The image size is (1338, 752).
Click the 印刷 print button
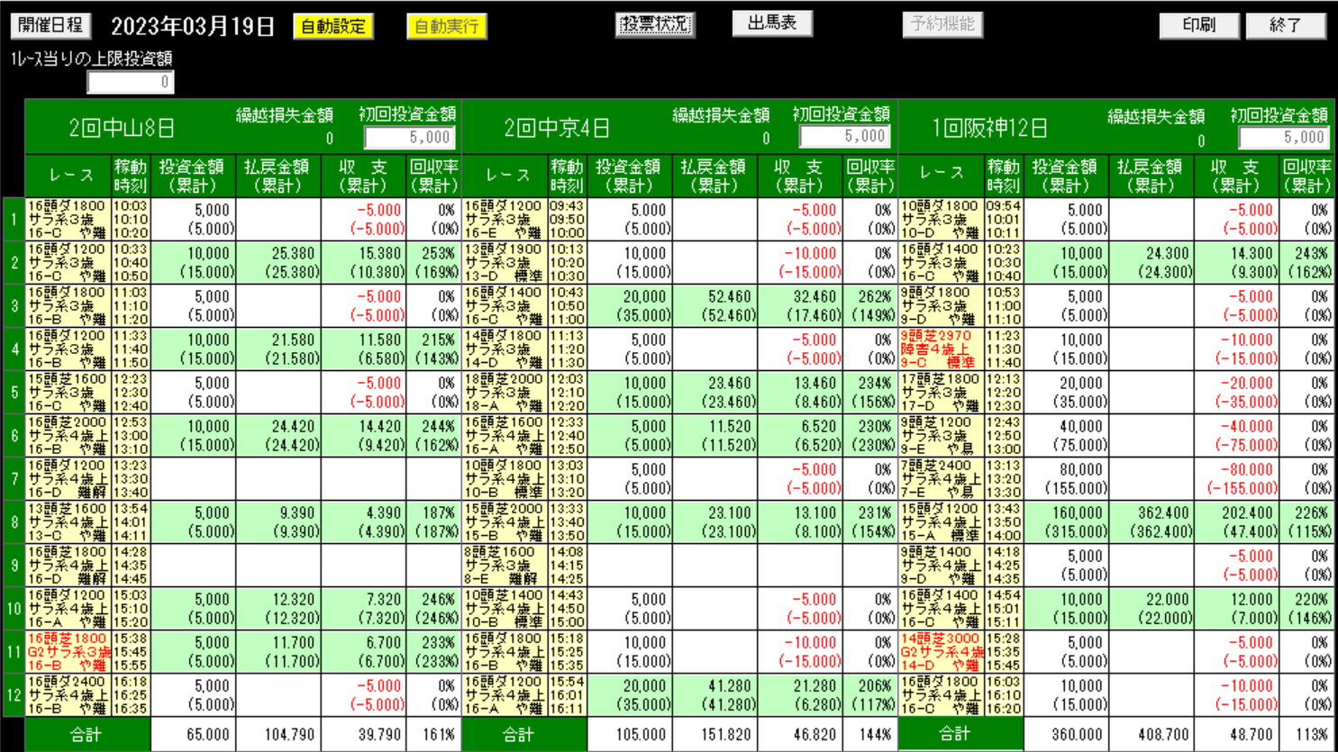pos(1199,25)
